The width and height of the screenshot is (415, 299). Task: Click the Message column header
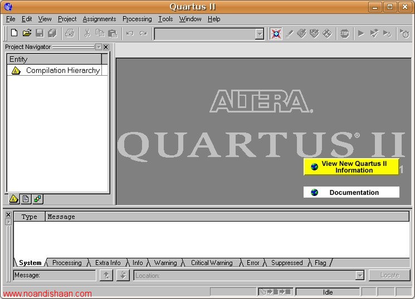point(227,217)
